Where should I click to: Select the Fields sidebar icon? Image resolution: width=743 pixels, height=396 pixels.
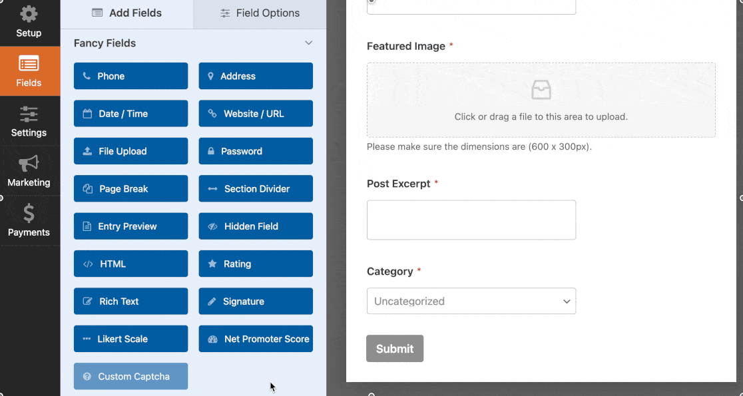[x=29, y=63]
